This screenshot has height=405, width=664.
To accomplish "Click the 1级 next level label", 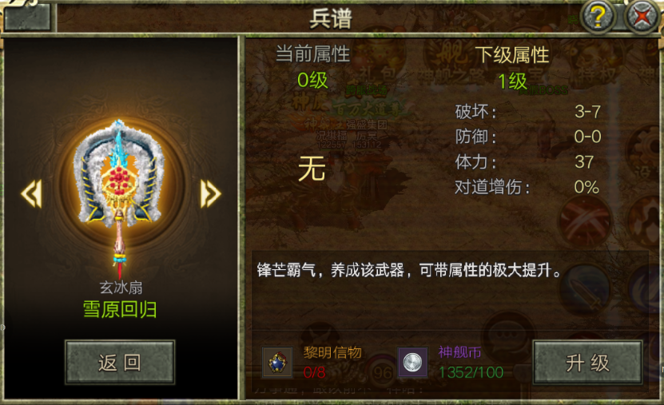I will click(x=512, y=81).
